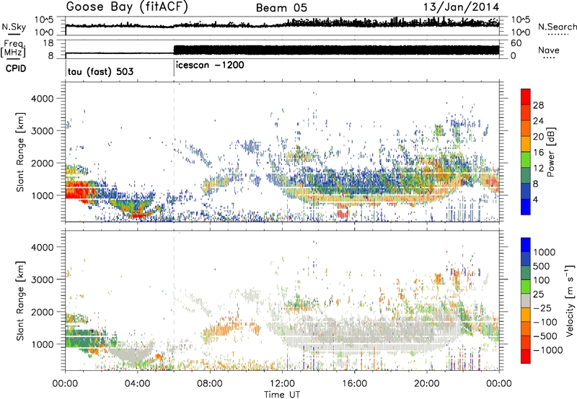This screenshot has width=577, height=399.
Task: Click the 2000 tick of the power panel
Action: 42,163
